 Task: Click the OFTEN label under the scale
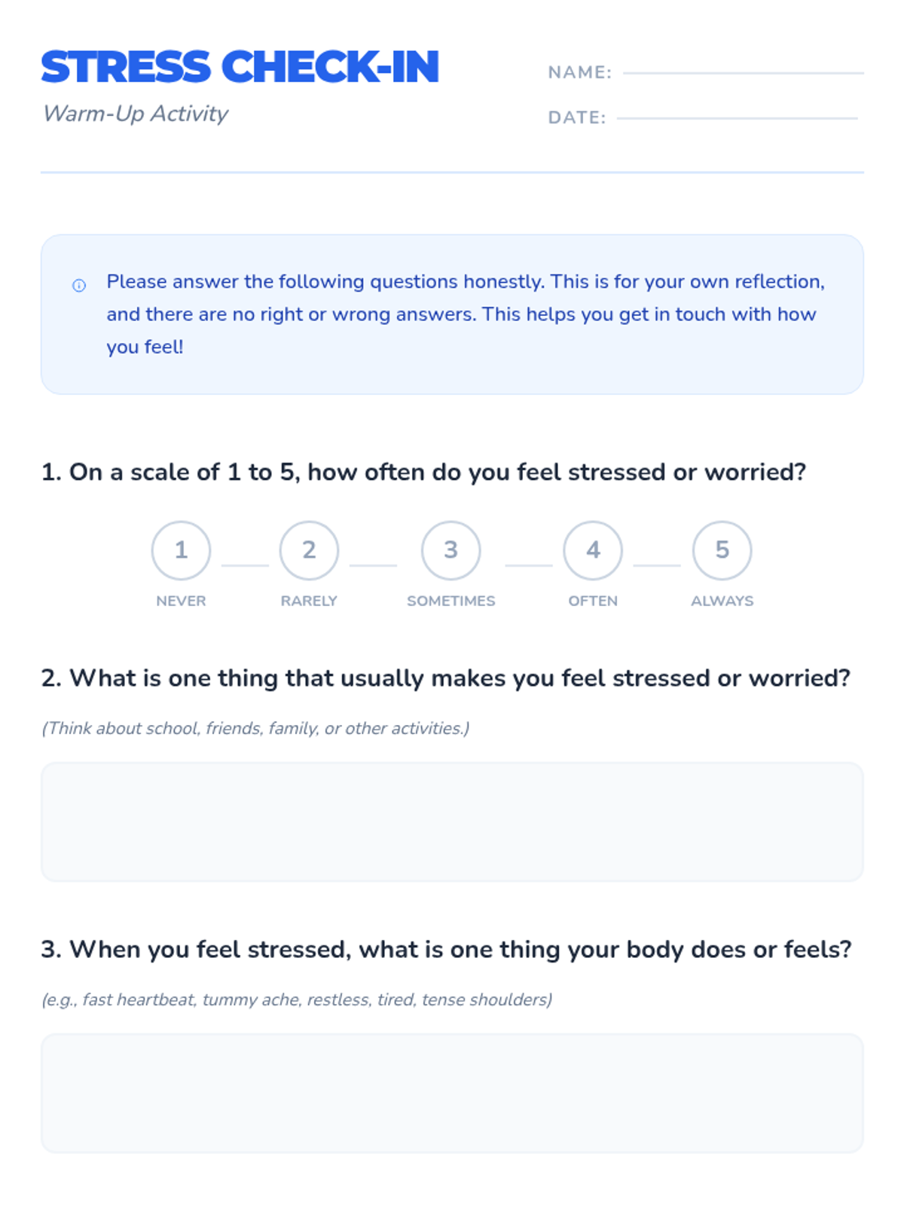tap(593, 601)
